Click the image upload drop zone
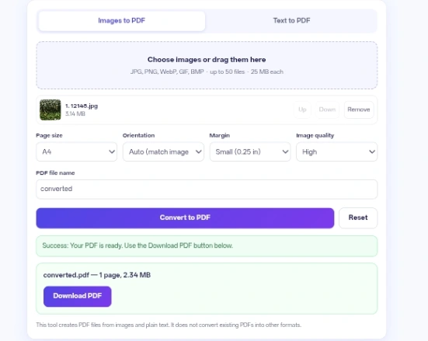The height and width of the screenshot is (341, 428). click(207, 65)
